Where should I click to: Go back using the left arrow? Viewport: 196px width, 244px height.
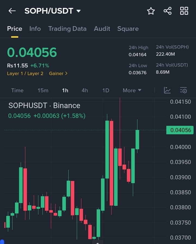pyautogui.click(x=12, y=11)
